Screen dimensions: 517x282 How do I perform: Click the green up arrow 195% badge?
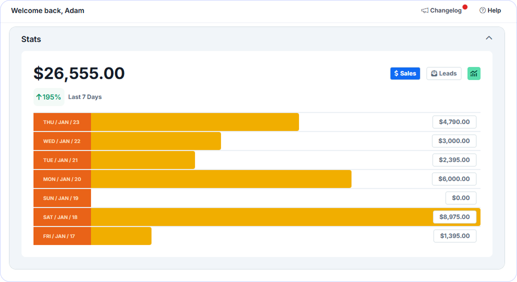[48, 97]
